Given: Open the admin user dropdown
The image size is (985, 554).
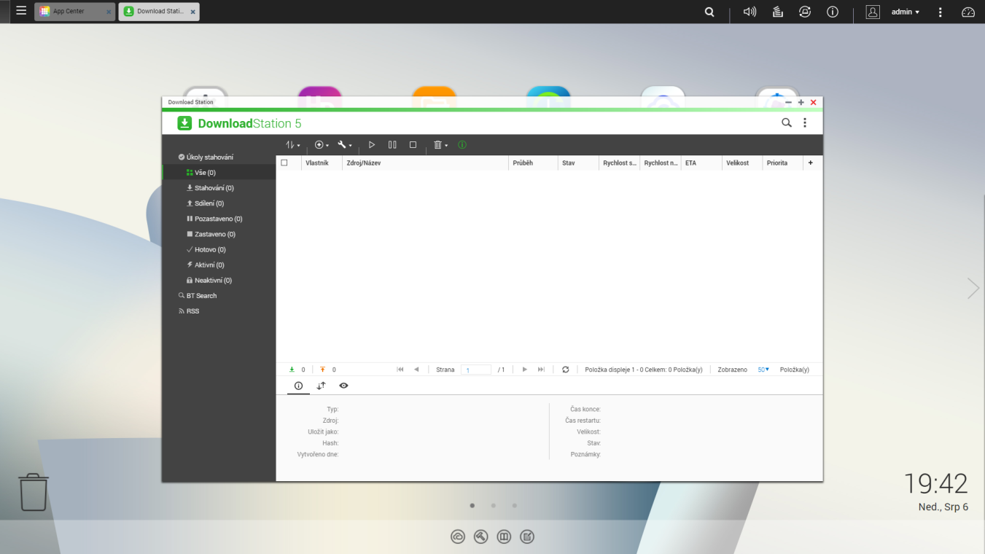Looking at the screenshot, I should (x=906, y=12).
